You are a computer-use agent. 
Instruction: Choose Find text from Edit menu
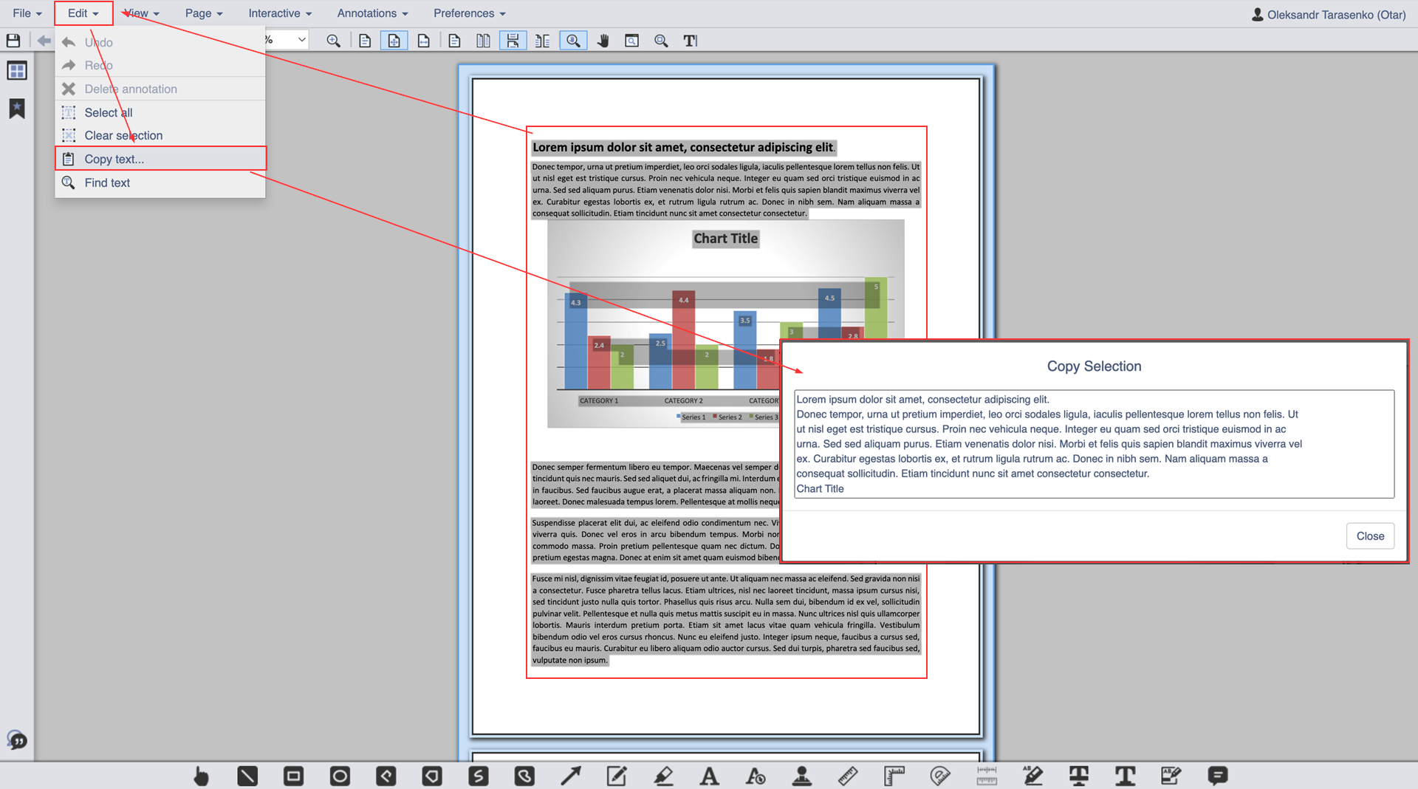click(107, 182)
